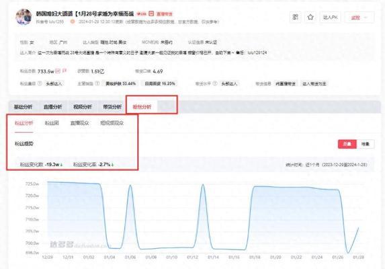
Task: Switch to the 视频分析 tab
Action: [83, 107]
